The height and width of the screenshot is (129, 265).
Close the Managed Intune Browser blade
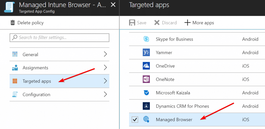click(113, 5)
